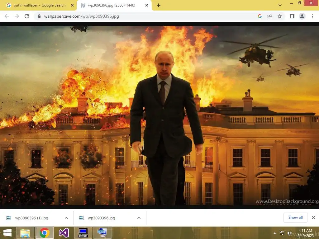The image size is (319, 239).
Task: Click the browser forward arrow
Action: [17, 16]
